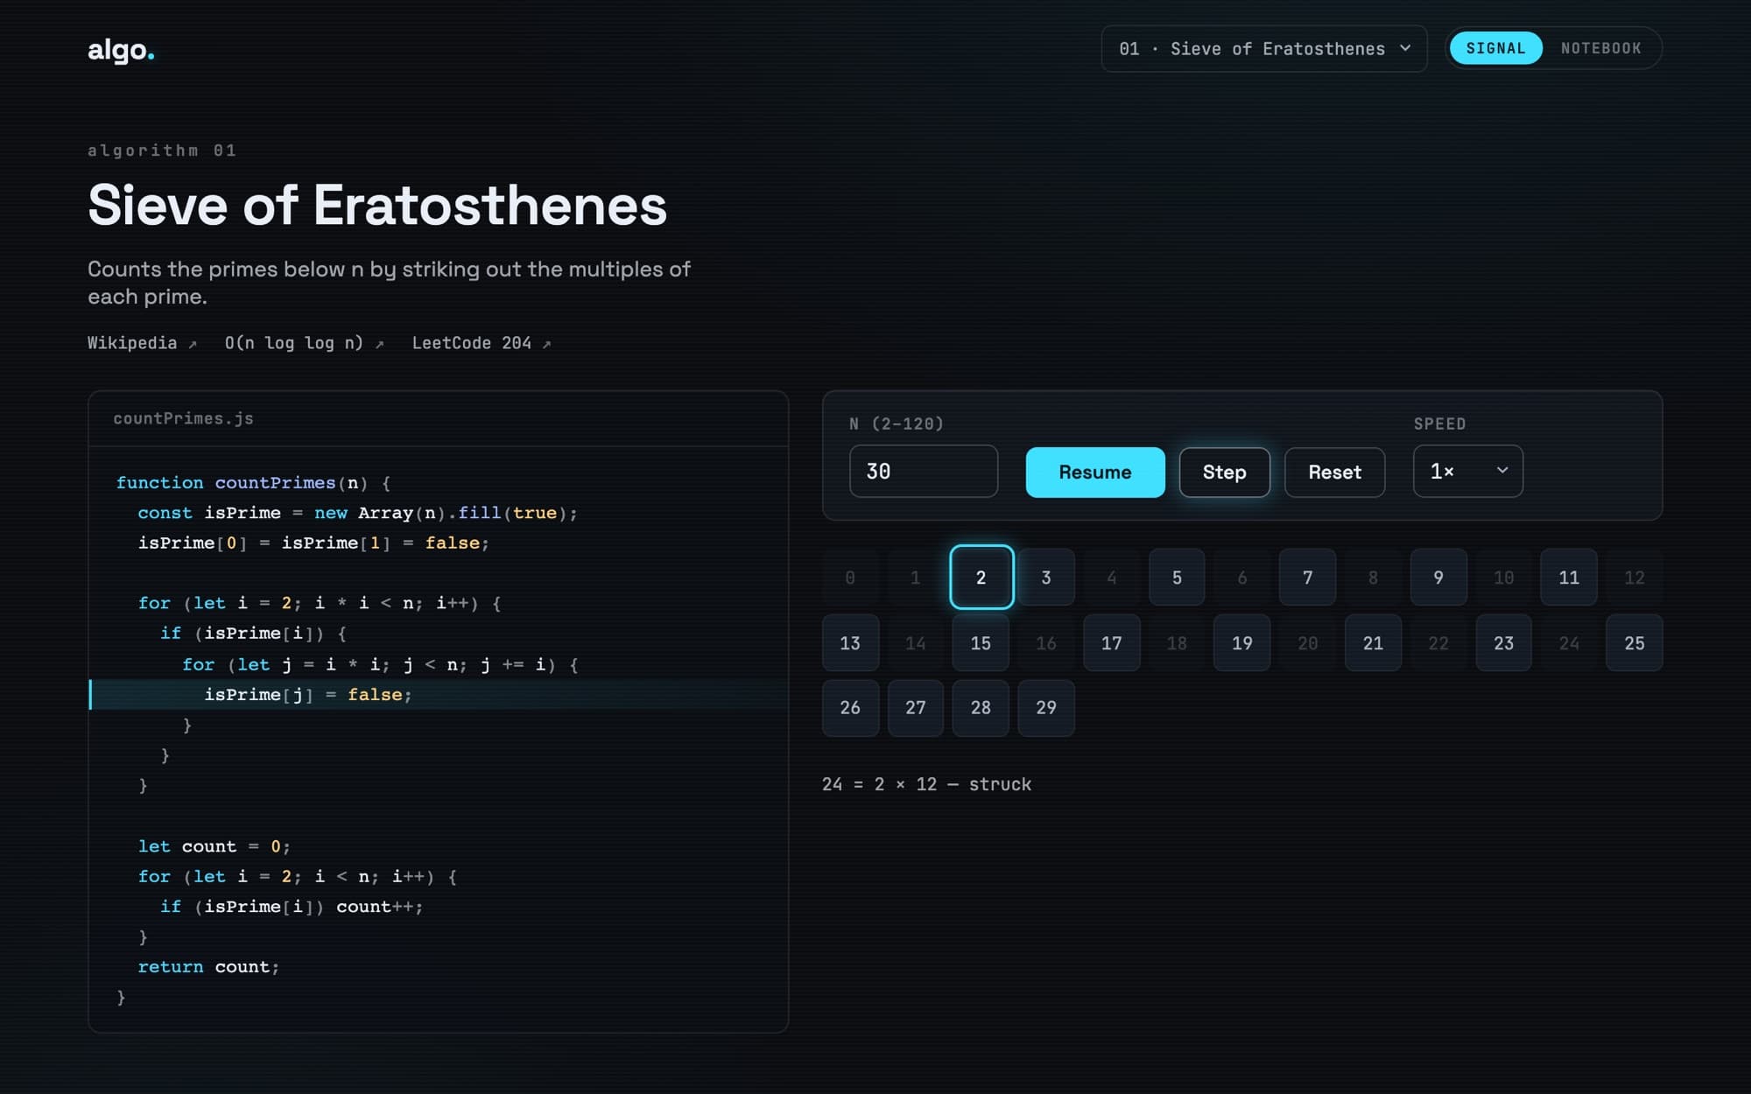Click number cell 13
This screenshot has width=1751, height=1094.
[x=850, y=643]
